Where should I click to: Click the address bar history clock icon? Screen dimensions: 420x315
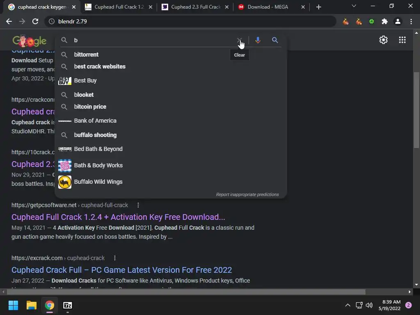pyautogui.click(x=52, y=21)
